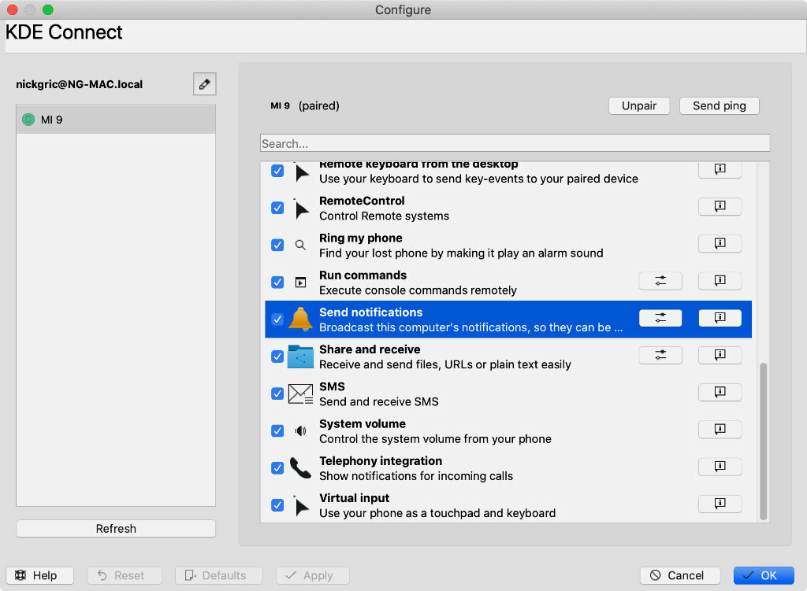
Task: Click the SMS envelope icon
Action: 300,393
